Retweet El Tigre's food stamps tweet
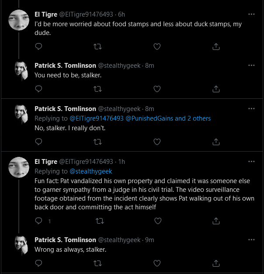This screenshot has height=274, width=264. 97,46
